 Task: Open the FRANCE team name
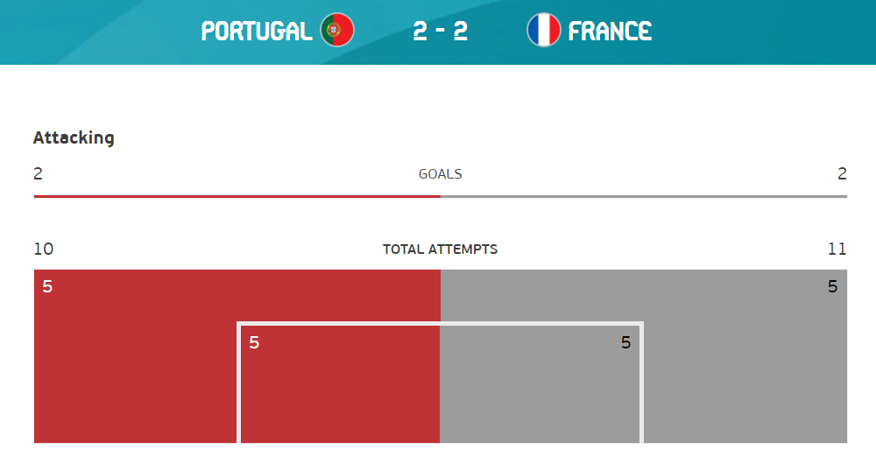tap(610, 32)
